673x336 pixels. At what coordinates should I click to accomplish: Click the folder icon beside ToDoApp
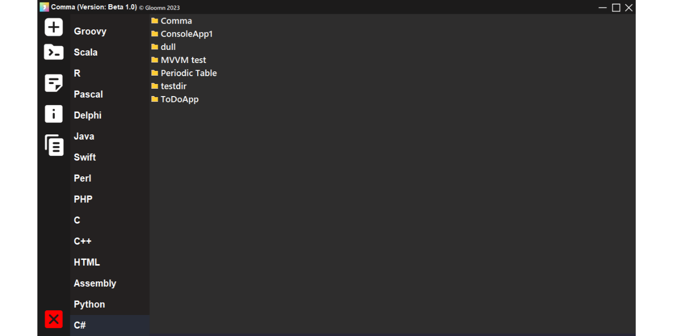(154, 99)
